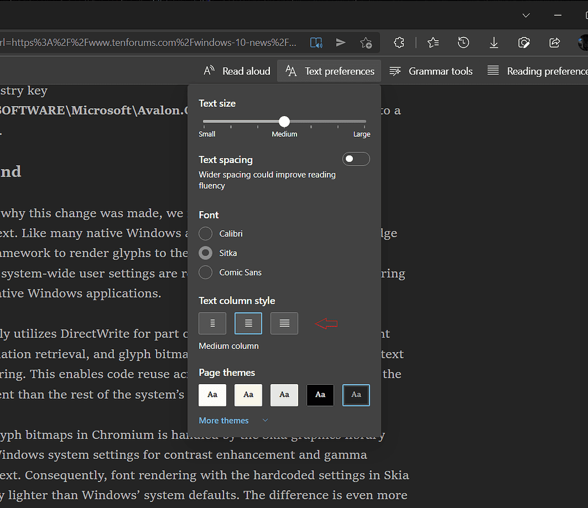
Task: Share this page via the toolbar
Action: [x=554, y=42]
